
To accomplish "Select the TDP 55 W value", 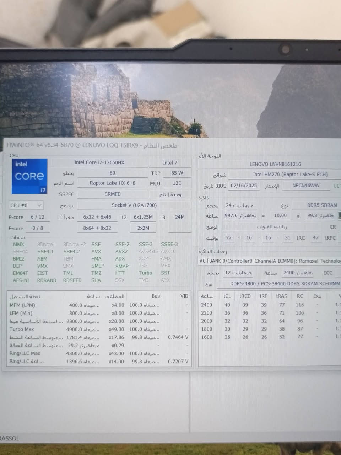I will (x=177, y=173).
